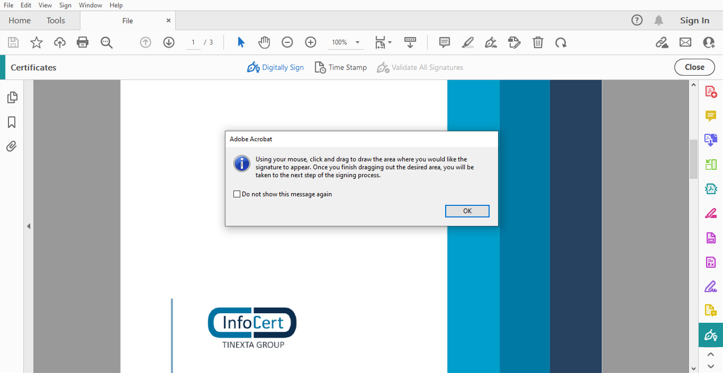Click the Time Stamp option
This screenshot has height=373, width=723.
[341, 67]
